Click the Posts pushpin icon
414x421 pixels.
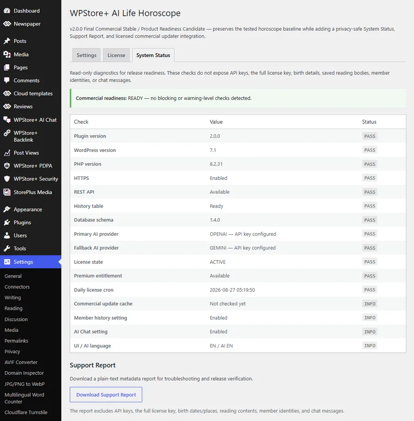[x=7, y=41]
